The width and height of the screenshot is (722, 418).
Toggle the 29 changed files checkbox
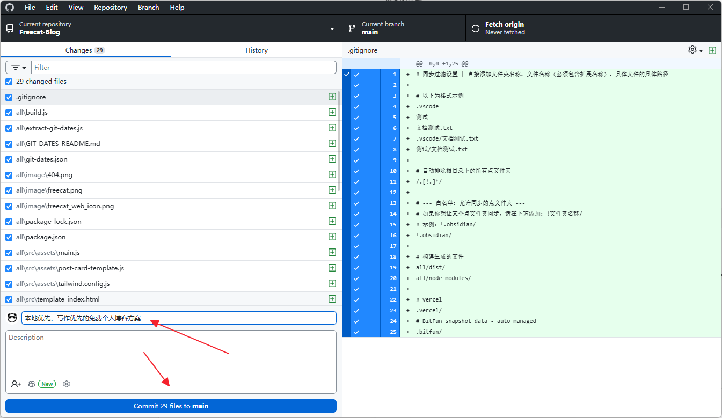[x=9, y=82]
